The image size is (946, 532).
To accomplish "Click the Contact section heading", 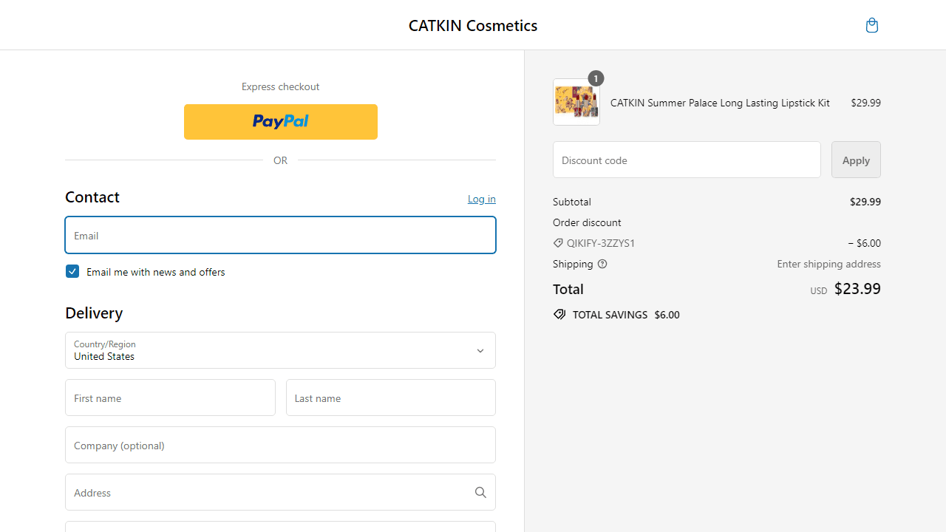I will 92,197.
